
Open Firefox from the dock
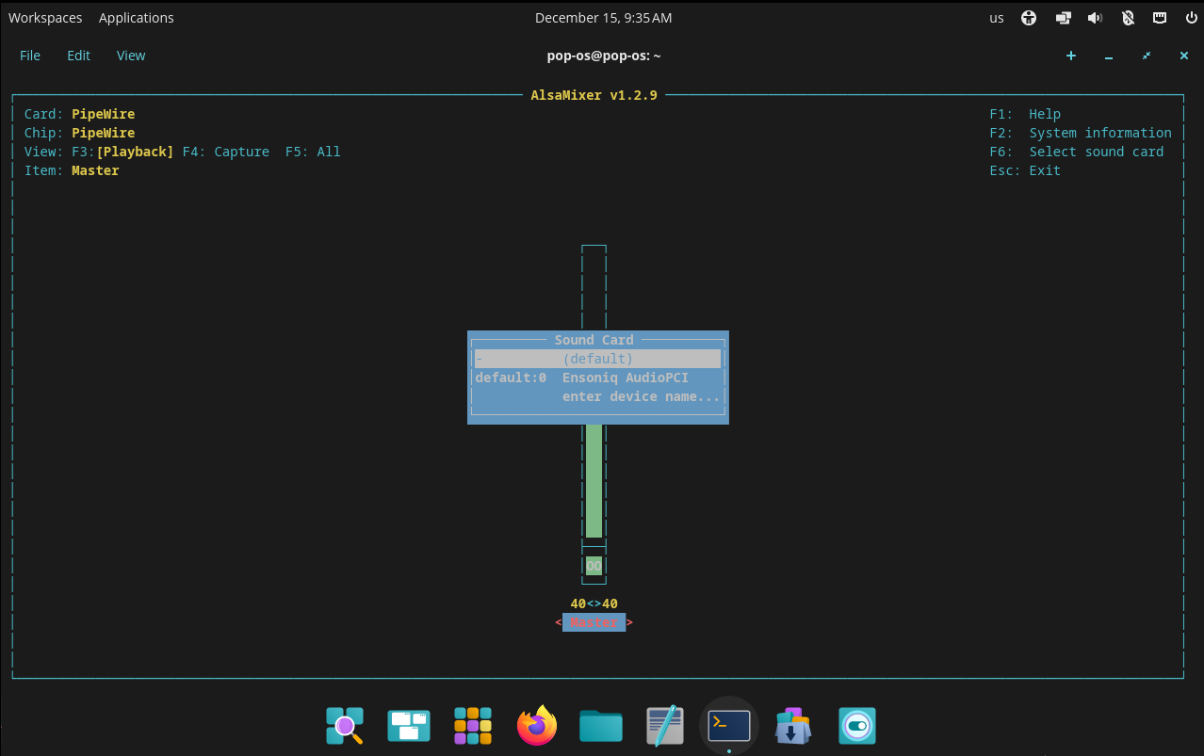click(537, 726)
